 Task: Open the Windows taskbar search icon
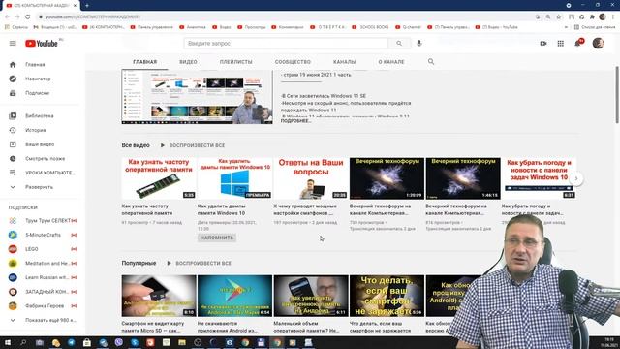pos(23,342)
